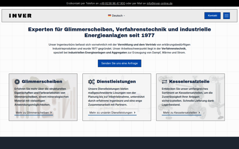
Task: Click Senden Sie uns eine Anfrage
Action: tap(119, 63)
